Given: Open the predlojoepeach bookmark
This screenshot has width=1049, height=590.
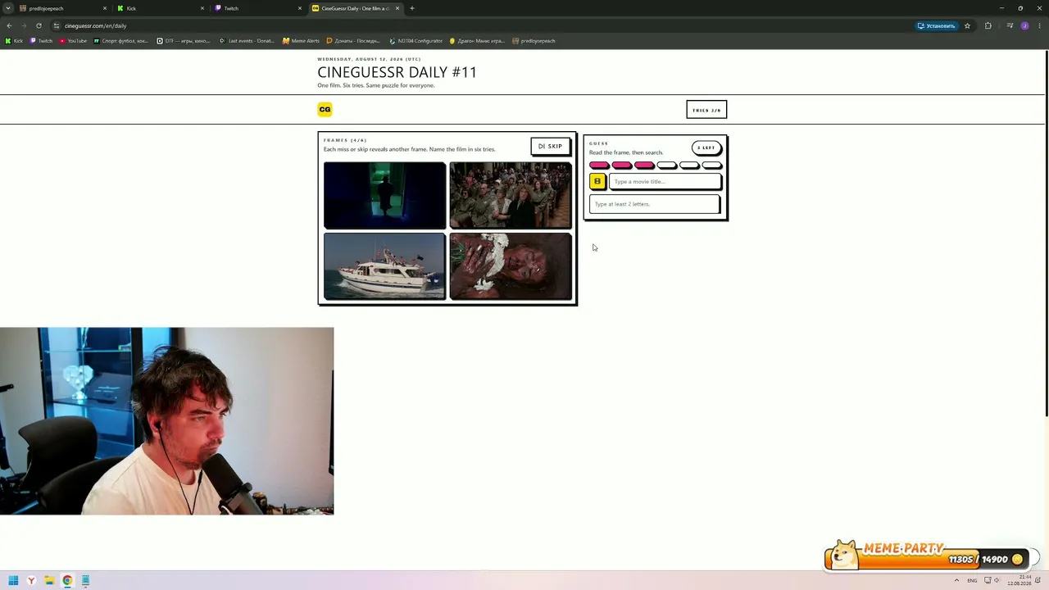Looking at the screenshot, I should point(534,41).
